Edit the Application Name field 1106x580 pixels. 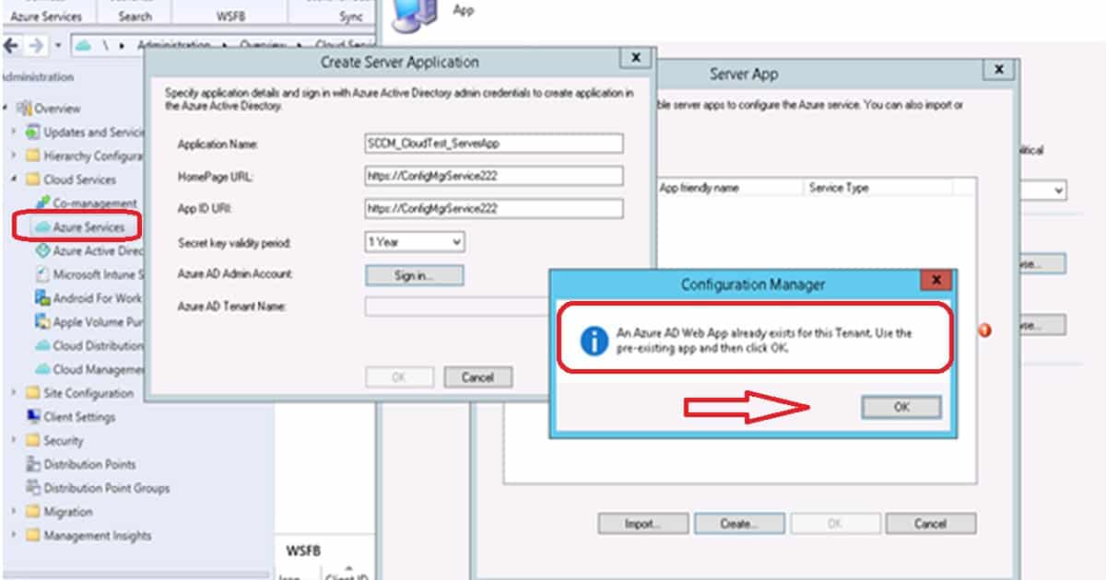pyautogui.click(x=494, y=144)
